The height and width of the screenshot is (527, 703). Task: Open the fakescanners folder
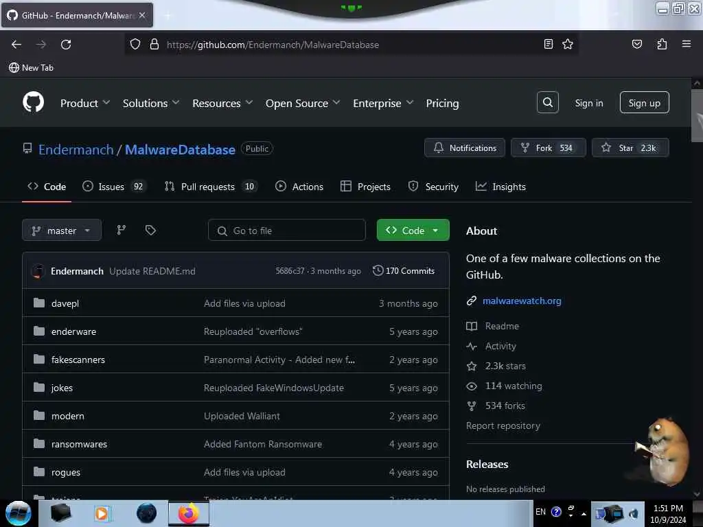[78, 360]
